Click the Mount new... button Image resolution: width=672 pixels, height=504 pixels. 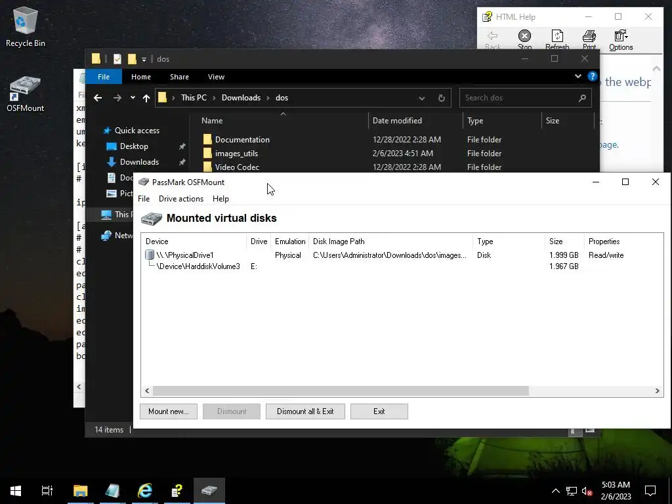(169, 411)
